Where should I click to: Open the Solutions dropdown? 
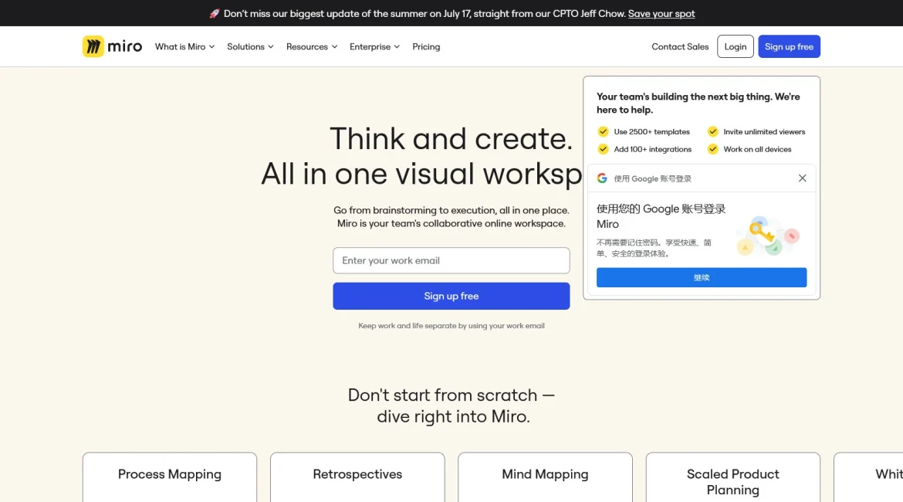coord(250,46)
